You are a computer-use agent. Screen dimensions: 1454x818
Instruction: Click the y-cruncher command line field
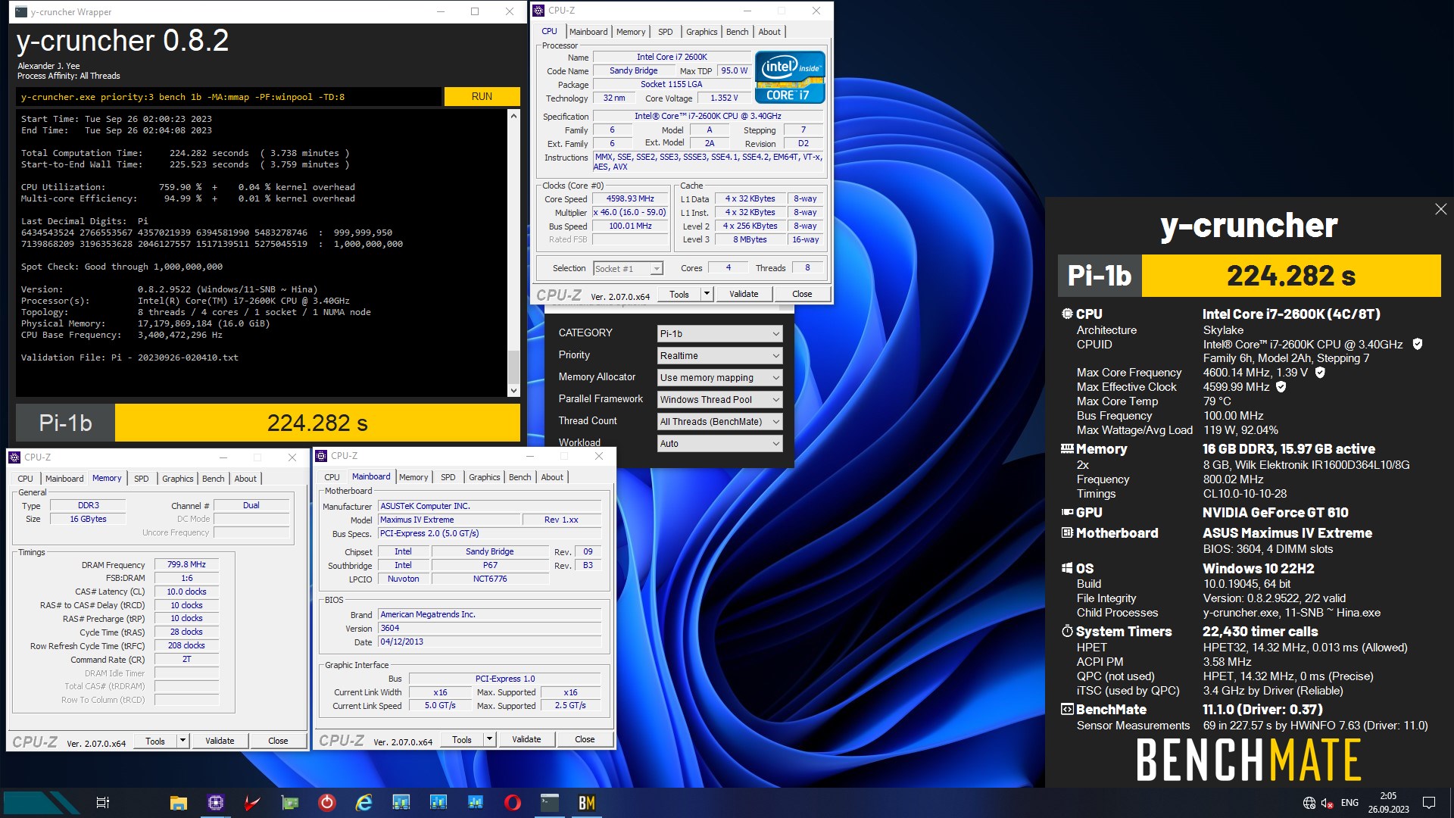[229, 96]
